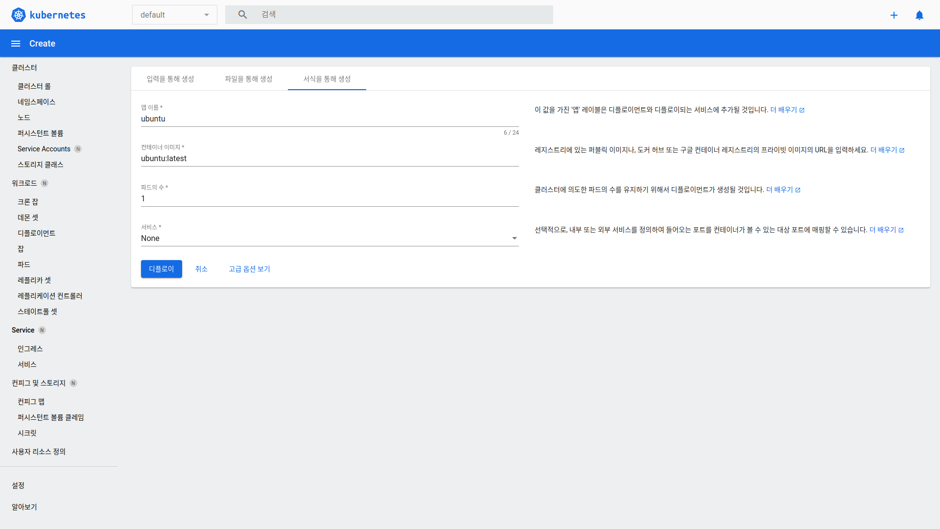Click external link icon beside app name help
The height and width of the screenshot is (529, 940).
[x=802, y=110]
